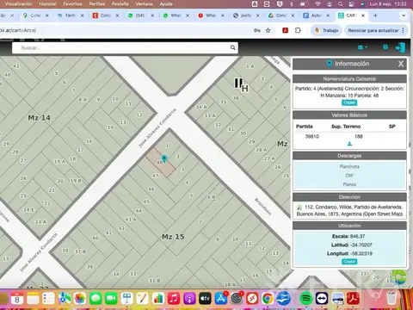Open the Visualización menu
The height and width of the screenshot is (310, 413).
click(x=18, y=4)
